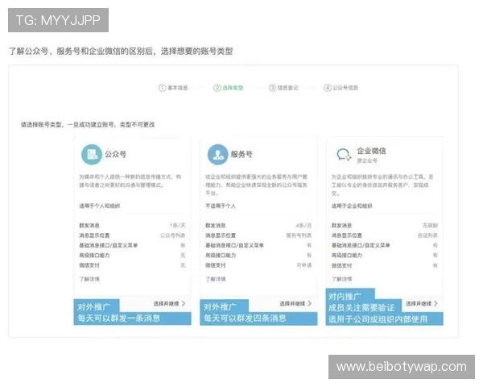Click the 服务号列表 display position value
This screenshot has height=387, width=483.
pyautogui.click(x=299, y=235)
